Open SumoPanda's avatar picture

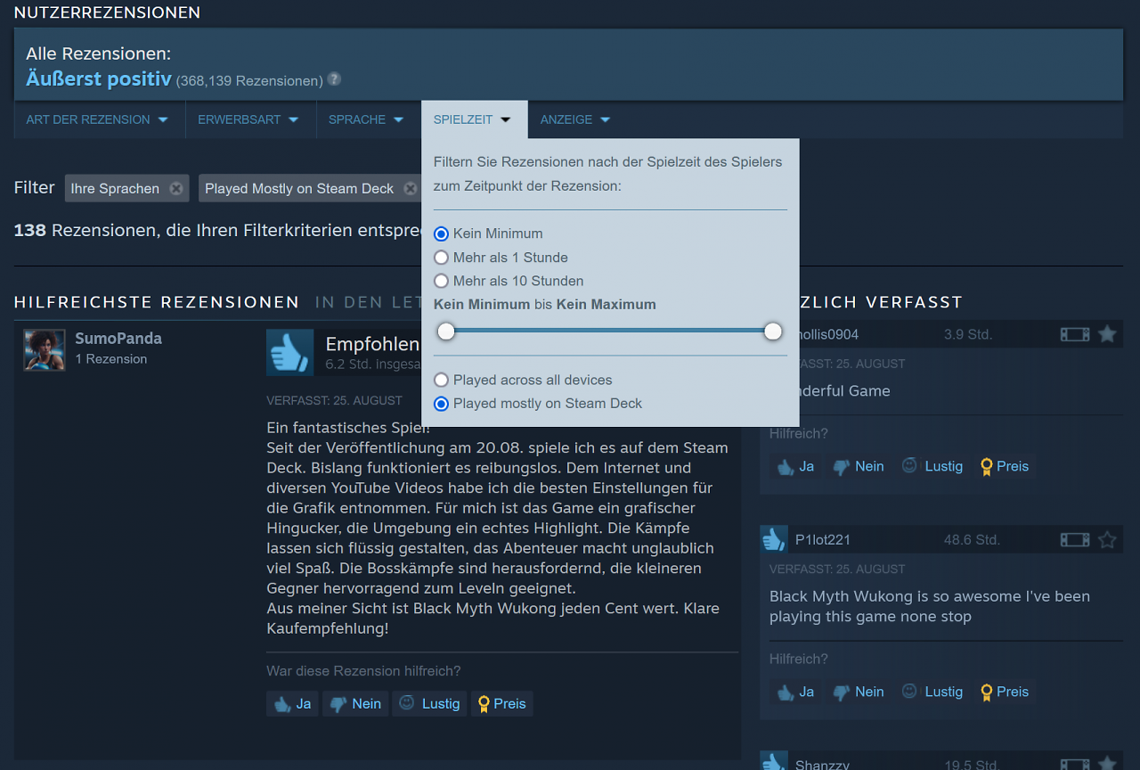[x=45, y=349]
